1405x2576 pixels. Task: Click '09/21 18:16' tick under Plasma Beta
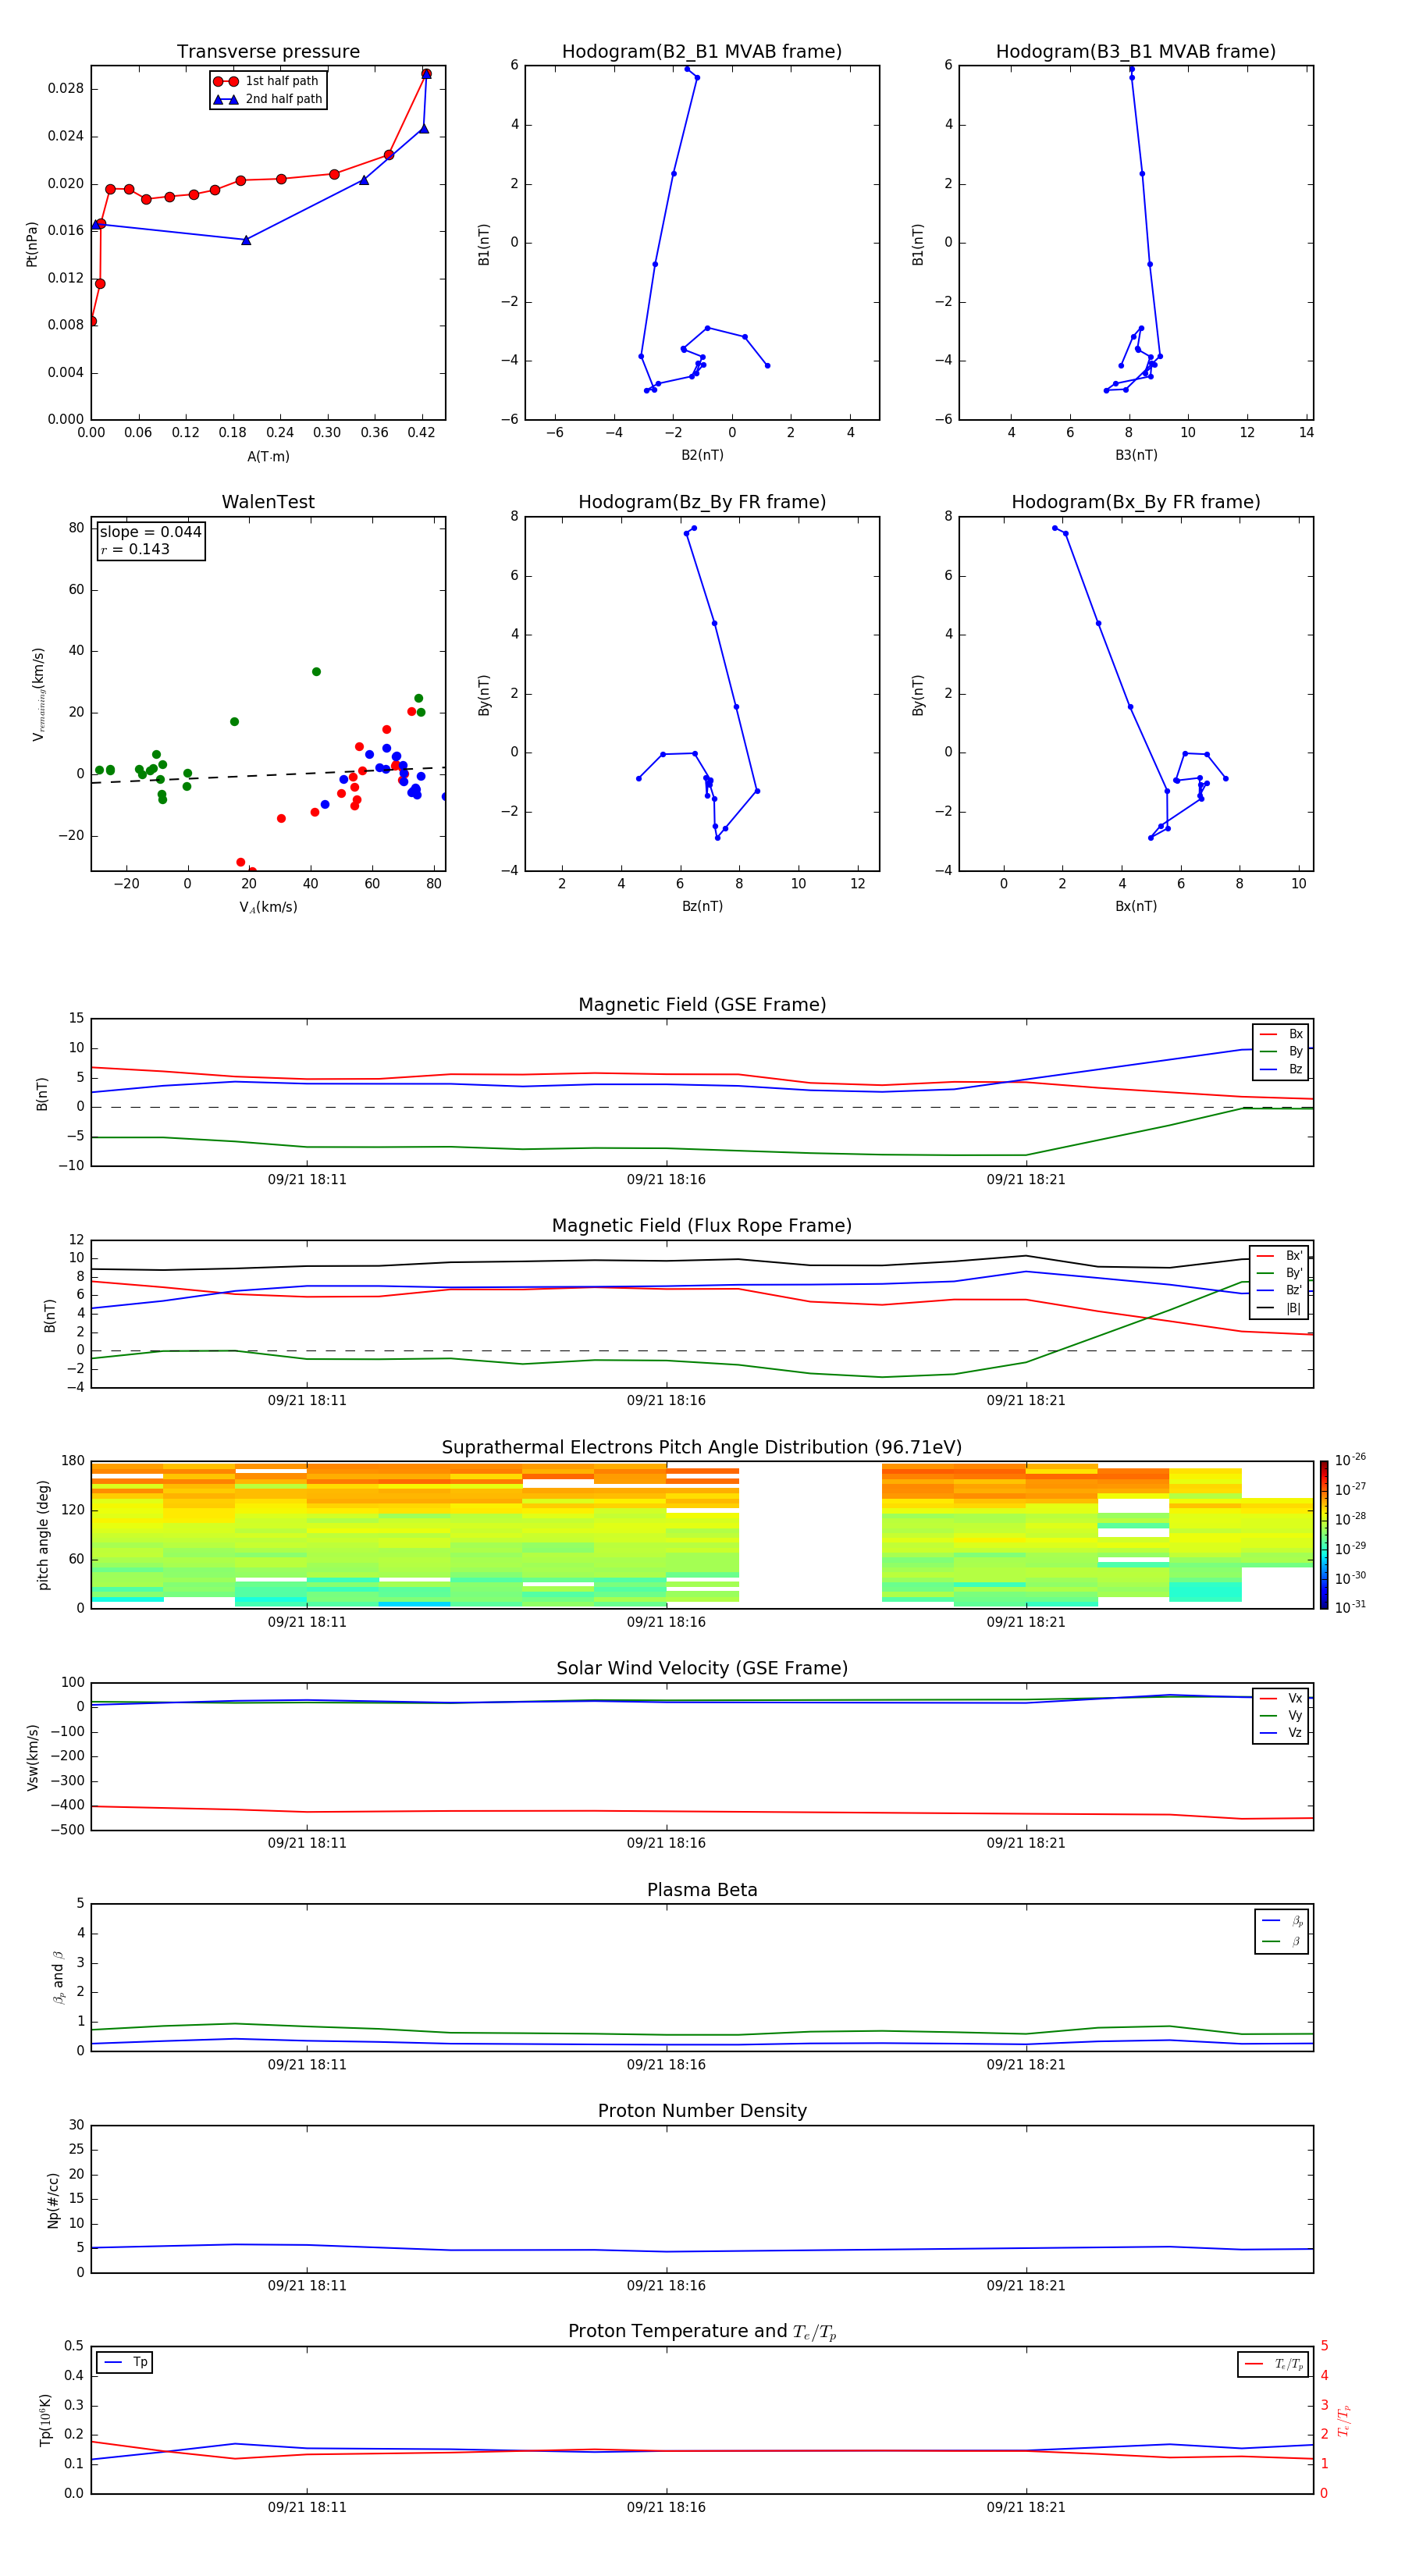pyautogui.click(x=666, y=2065)
